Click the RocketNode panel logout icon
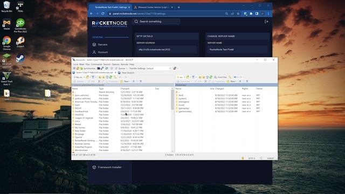 (x=266, y=22)
